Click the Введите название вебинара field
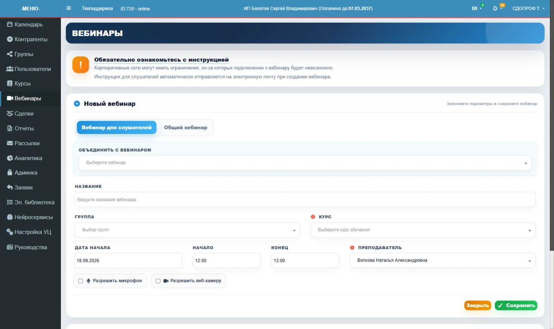 click(x=305, y=200)
